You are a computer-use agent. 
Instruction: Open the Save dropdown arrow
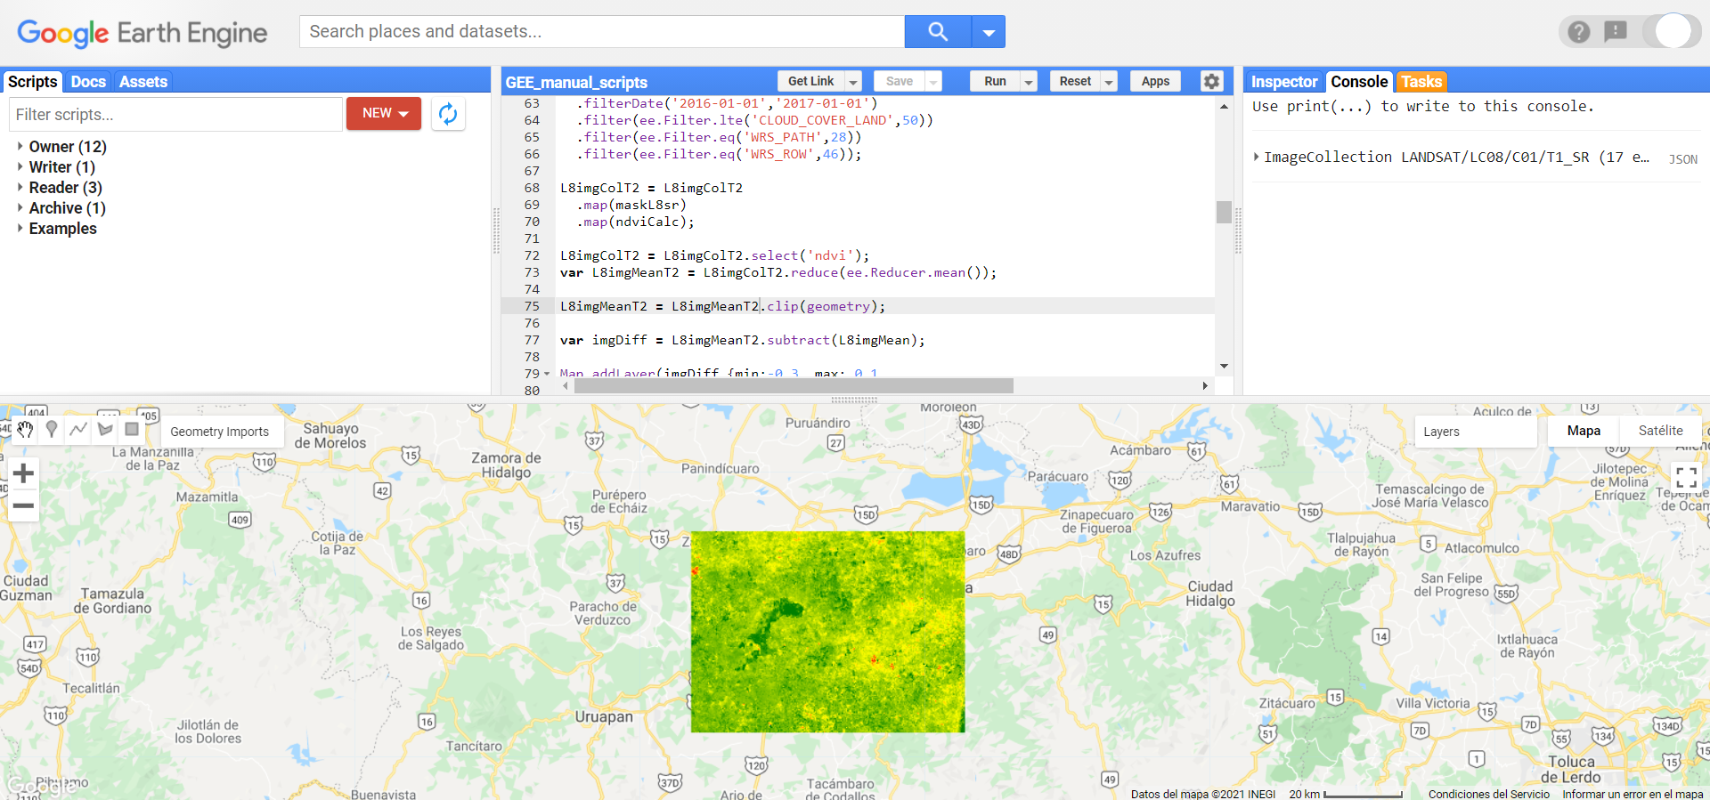tap(933, 82)
